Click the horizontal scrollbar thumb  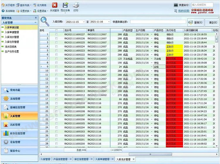(150, 154)
